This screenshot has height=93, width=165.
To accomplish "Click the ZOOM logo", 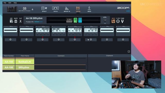I will pos(123,8).
